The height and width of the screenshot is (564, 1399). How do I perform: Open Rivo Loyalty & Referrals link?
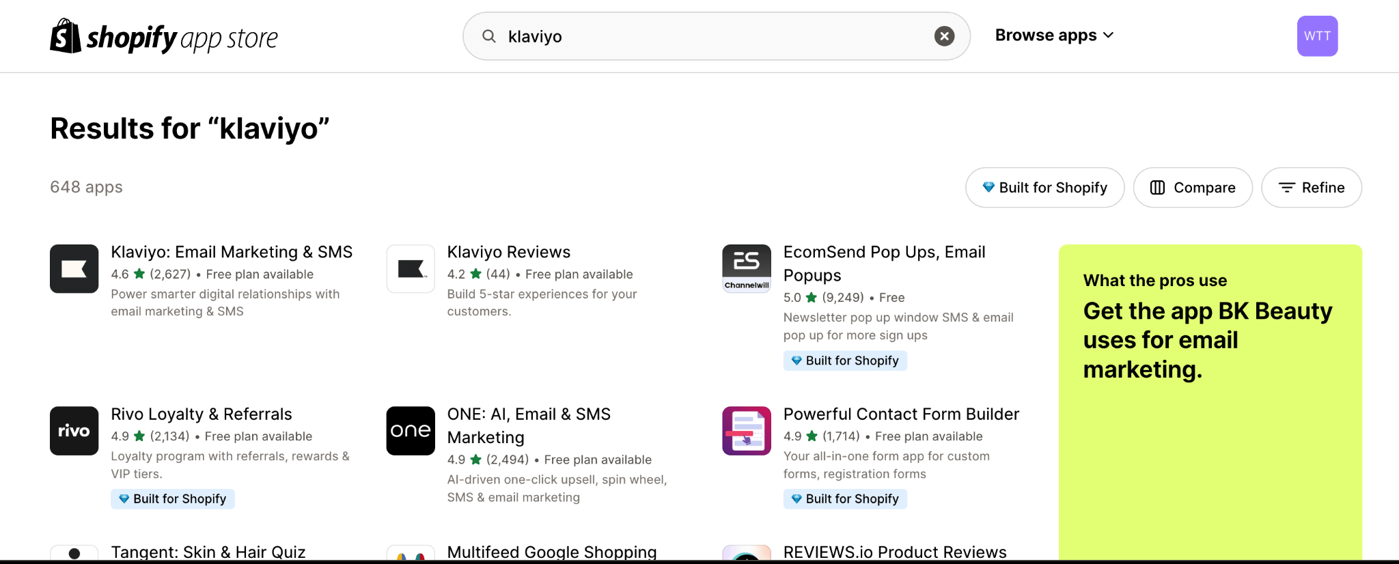tap(202, 414)
